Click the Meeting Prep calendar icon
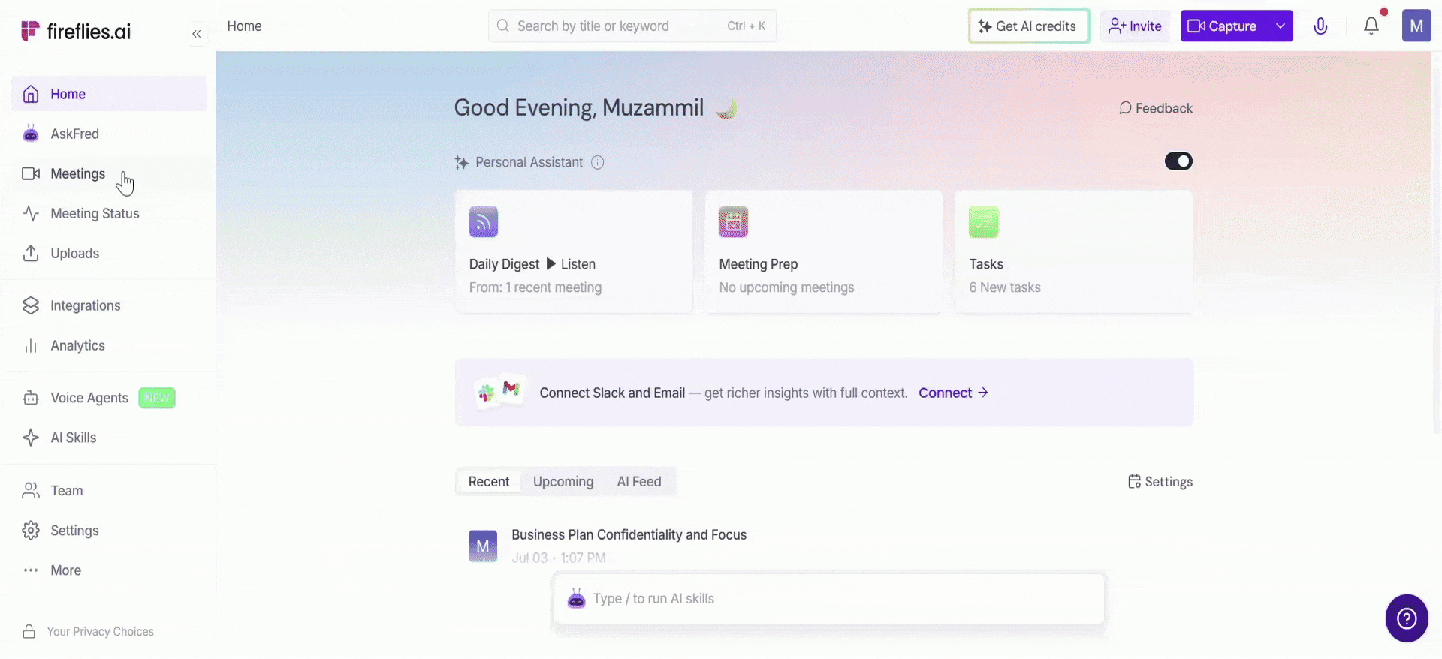Viewport: 1442px width, 659px height. [734, 221]
